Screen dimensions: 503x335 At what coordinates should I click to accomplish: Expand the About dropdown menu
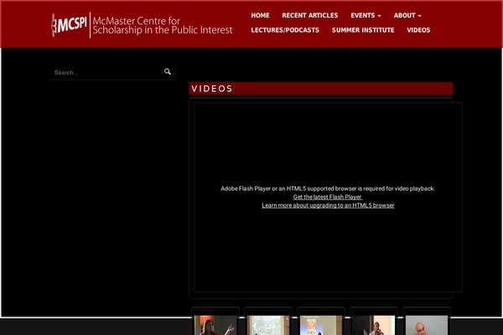coord(407,15)
